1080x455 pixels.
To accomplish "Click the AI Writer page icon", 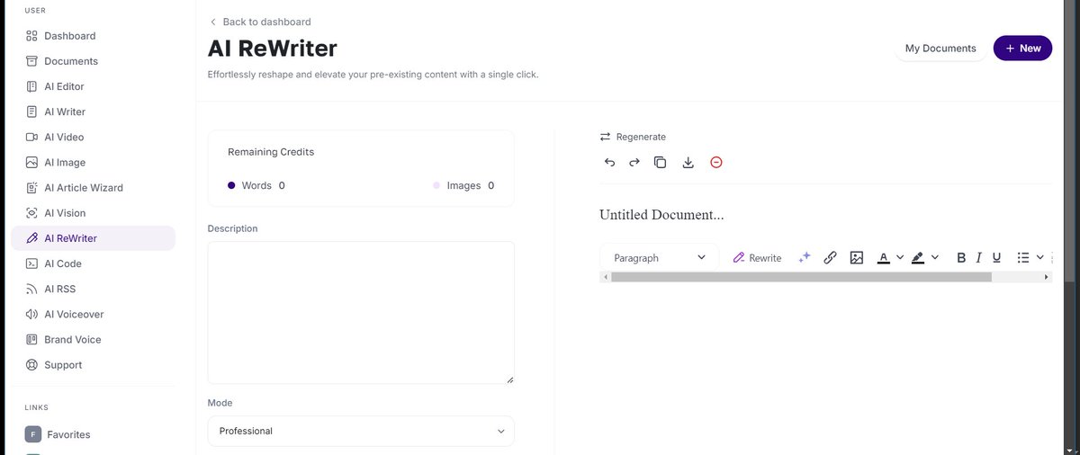I will 31,112.
